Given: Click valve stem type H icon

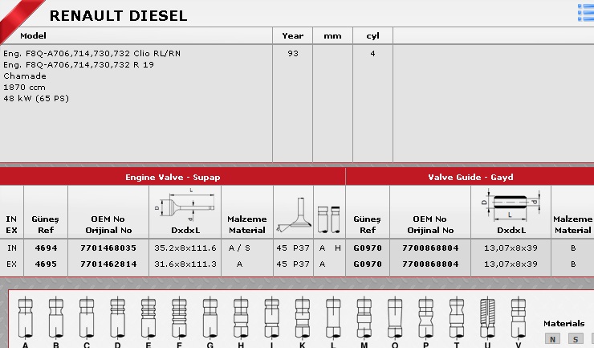Looking at the screenshot, I should (240, 317).
